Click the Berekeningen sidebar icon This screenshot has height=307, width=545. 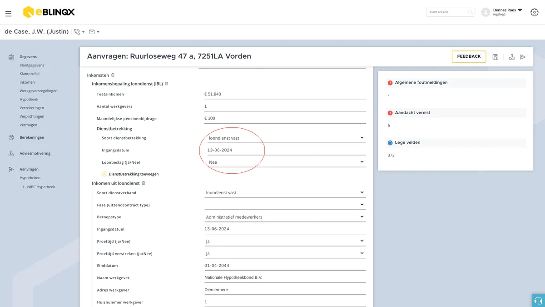pos(11,137)
